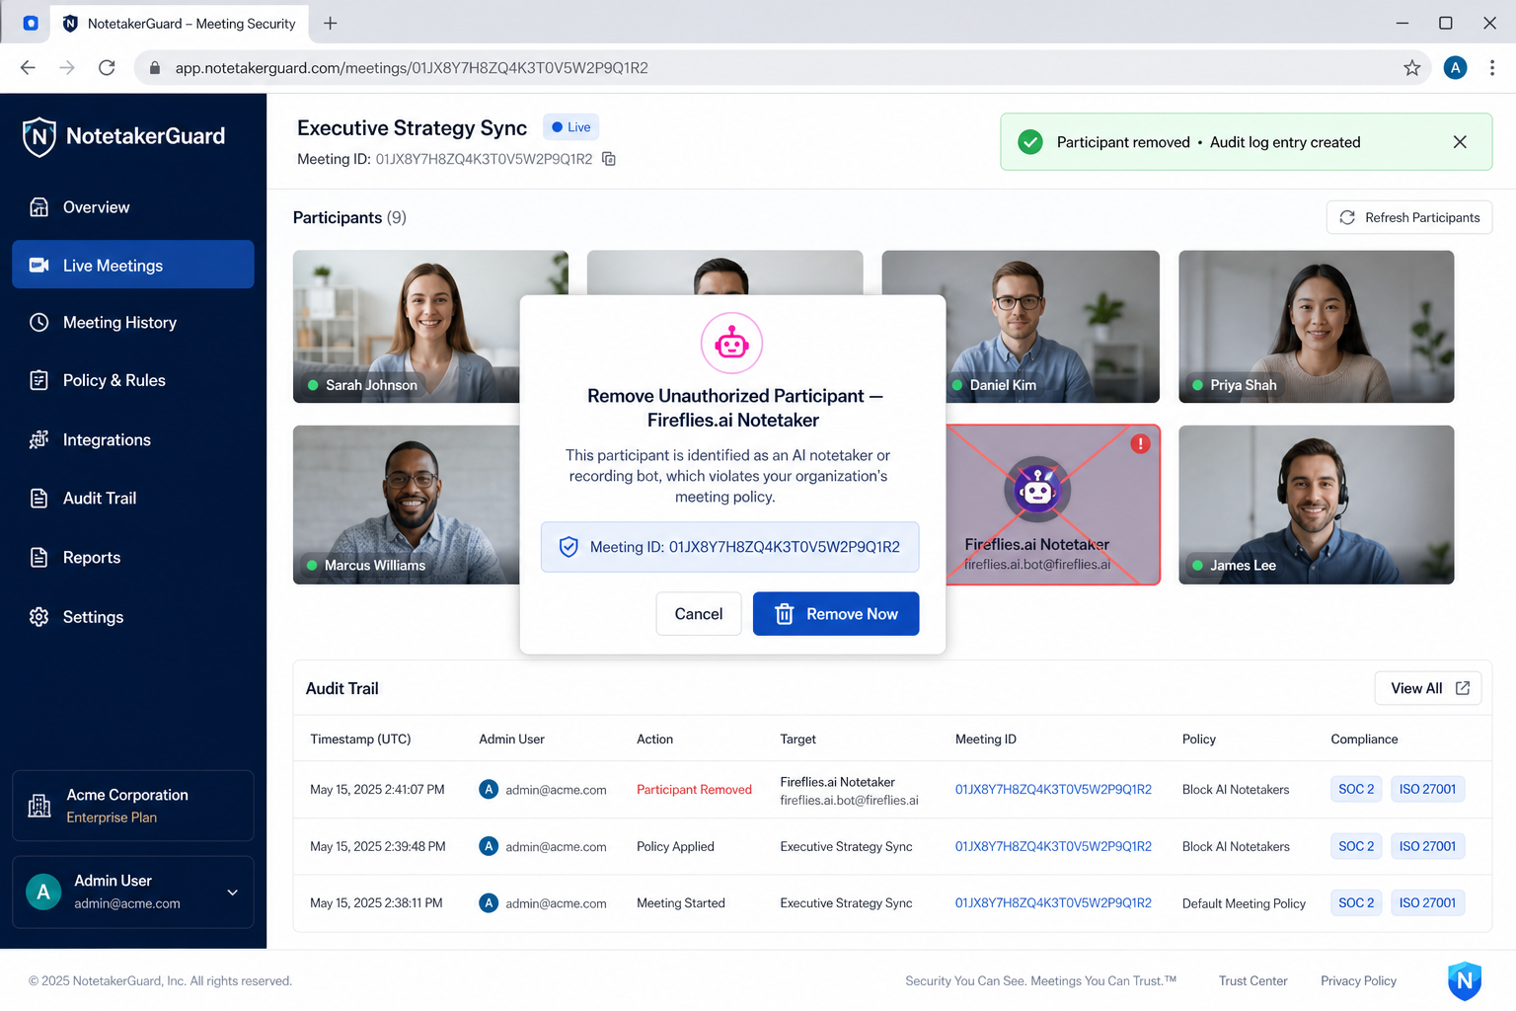Viewport: 1516px width, 1011px height.
Task: Reload the page with the browser refresh icon
Action: coord(107,68)
